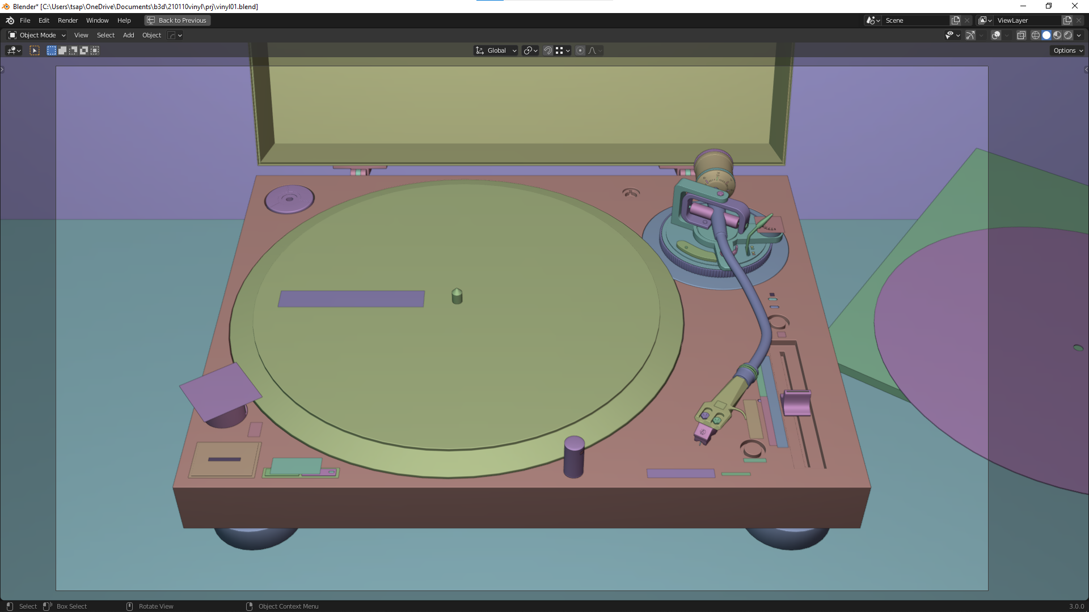Open the Add menu in viewport header
This screenshot has height=612, width=1089.
(x=128, y=35)
